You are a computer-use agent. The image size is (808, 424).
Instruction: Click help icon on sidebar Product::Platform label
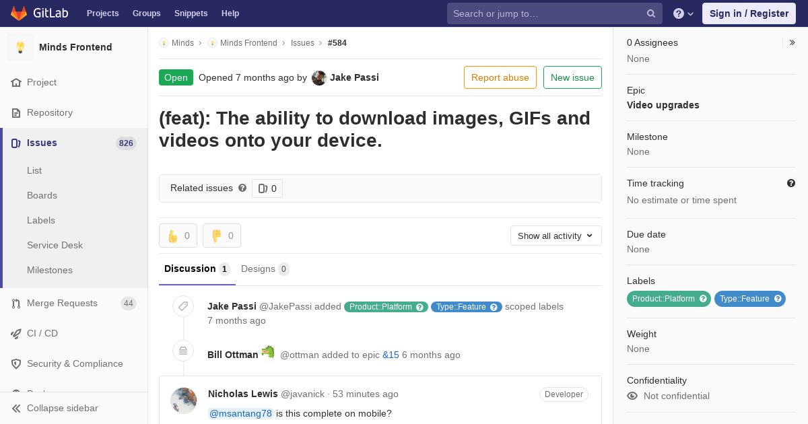pos(703,298)
